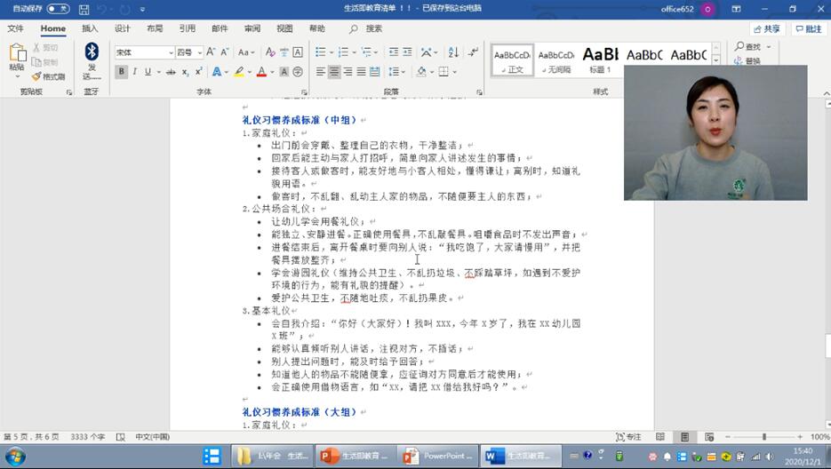Toggle subscript formatting
Viewport: 831px width, 469px height.
pos(185,72)
